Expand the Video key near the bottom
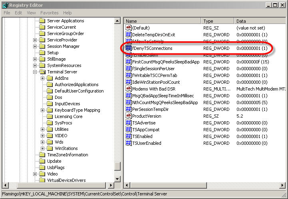This screenshot has width=288, height=199. [x=35, y=174]
